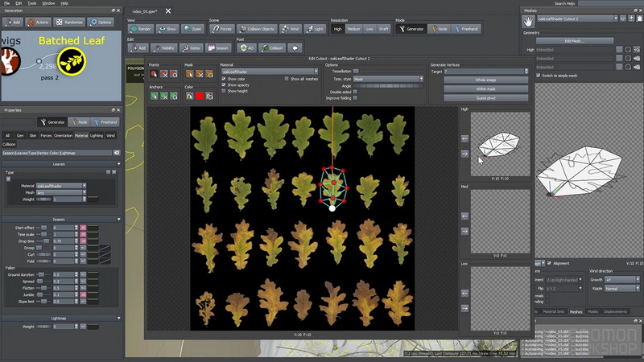The height and width of the screenshot is (362, 644).
Task: Click the Drop time slider
Action: point(43,241)
